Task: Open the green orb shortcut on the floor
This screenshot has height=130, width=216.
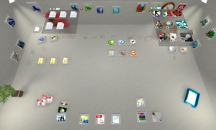Action: click(x=111, y=43)
